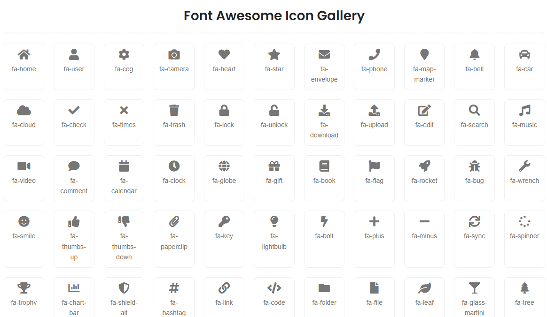Choose the fa-thumbs-up icon
The width and height of the screenshot is (547, 317).
[x=74, y=221]
